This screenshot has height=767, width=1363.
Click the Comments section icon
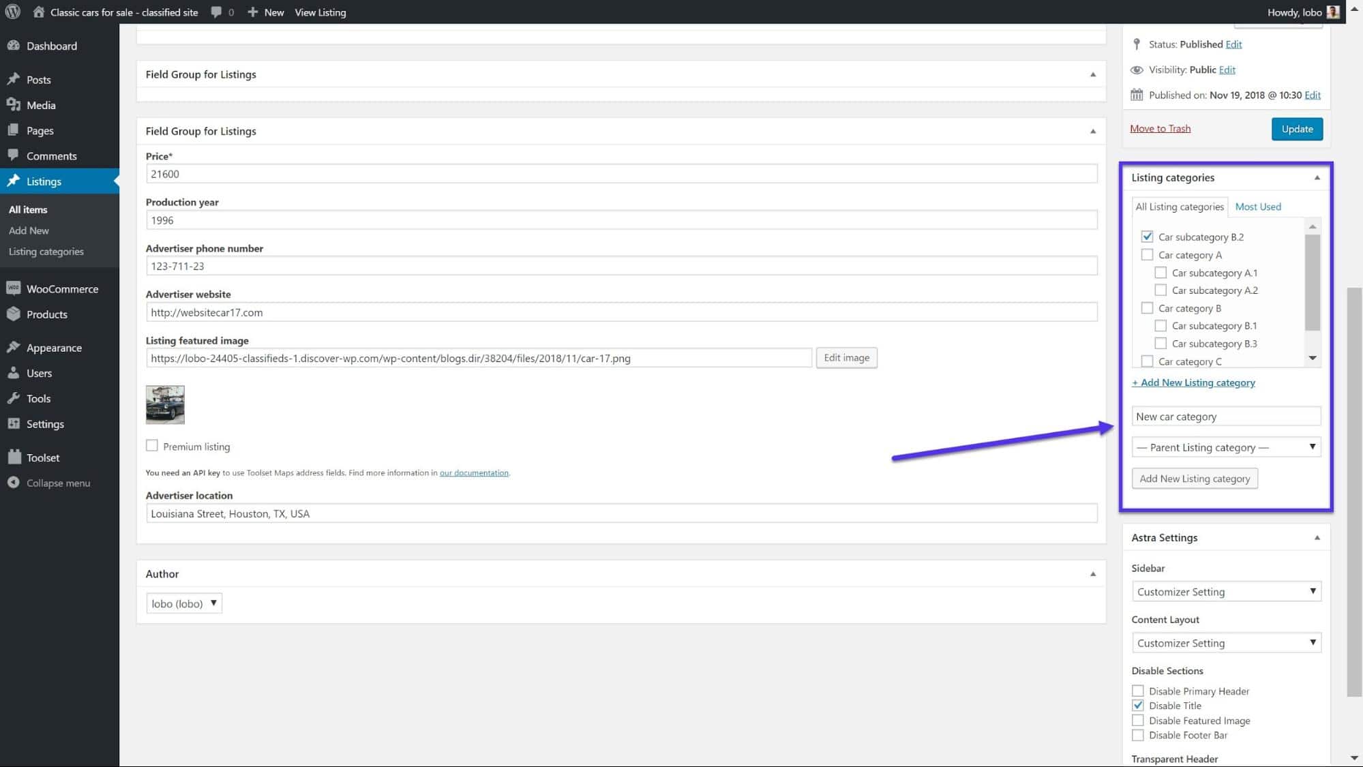pyautogui.click(x=13, y=155)
